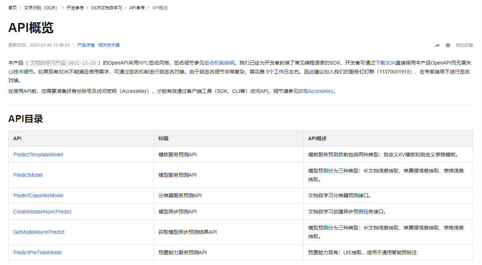Click the API概览 page title
Viewport: 482px width, 265px height.
(31, 28)
